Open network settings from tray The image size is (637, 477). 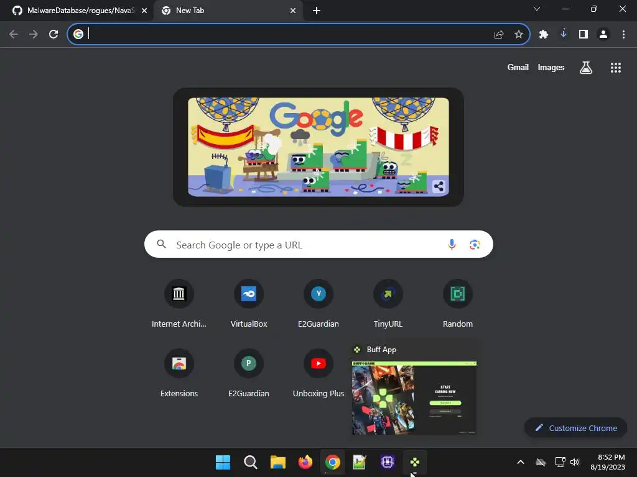pos(560,462)
